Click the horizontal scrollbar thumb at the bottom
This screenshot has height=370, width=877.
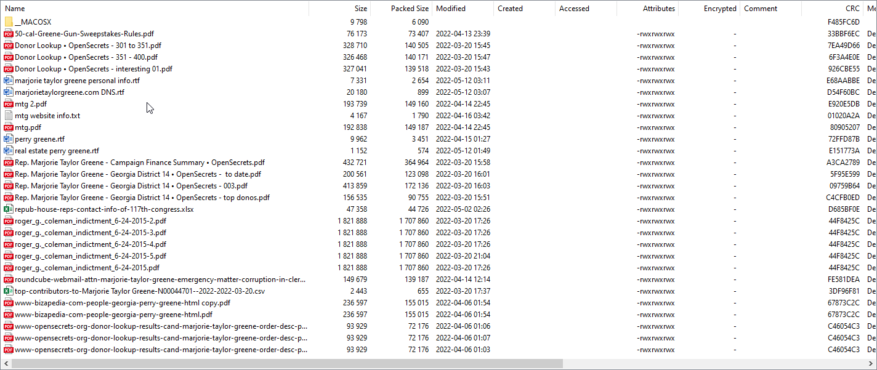coord(286,364)
